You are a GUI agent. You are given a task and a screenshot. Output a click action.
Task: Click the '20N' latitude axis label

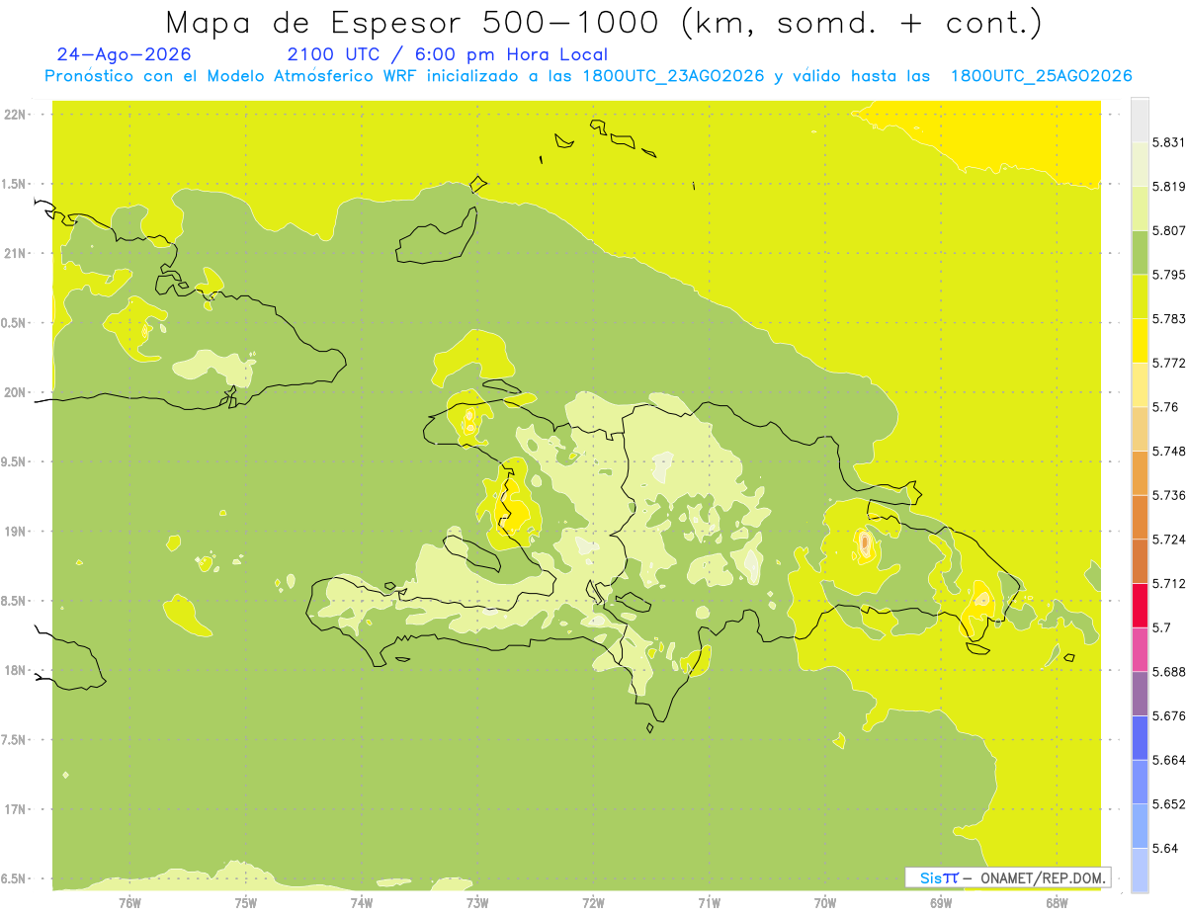click(x=16, y=392)
